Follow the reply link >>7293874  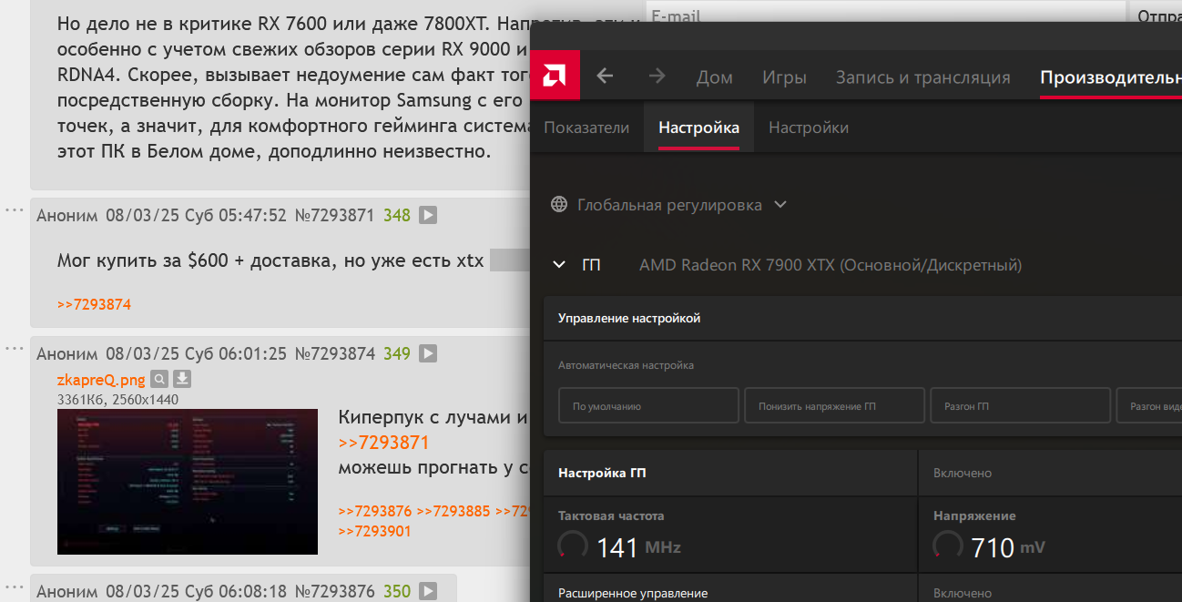click(x=94, y=304)
